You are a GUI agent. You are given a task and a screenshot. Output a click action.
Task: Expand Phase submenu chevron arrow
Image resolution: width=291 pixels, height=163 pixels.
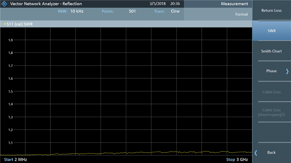click(x=287, y=71)
